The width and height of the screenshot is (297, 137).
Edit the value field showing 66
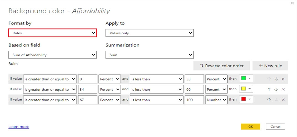pyautogui.click(x=194, y=89)
